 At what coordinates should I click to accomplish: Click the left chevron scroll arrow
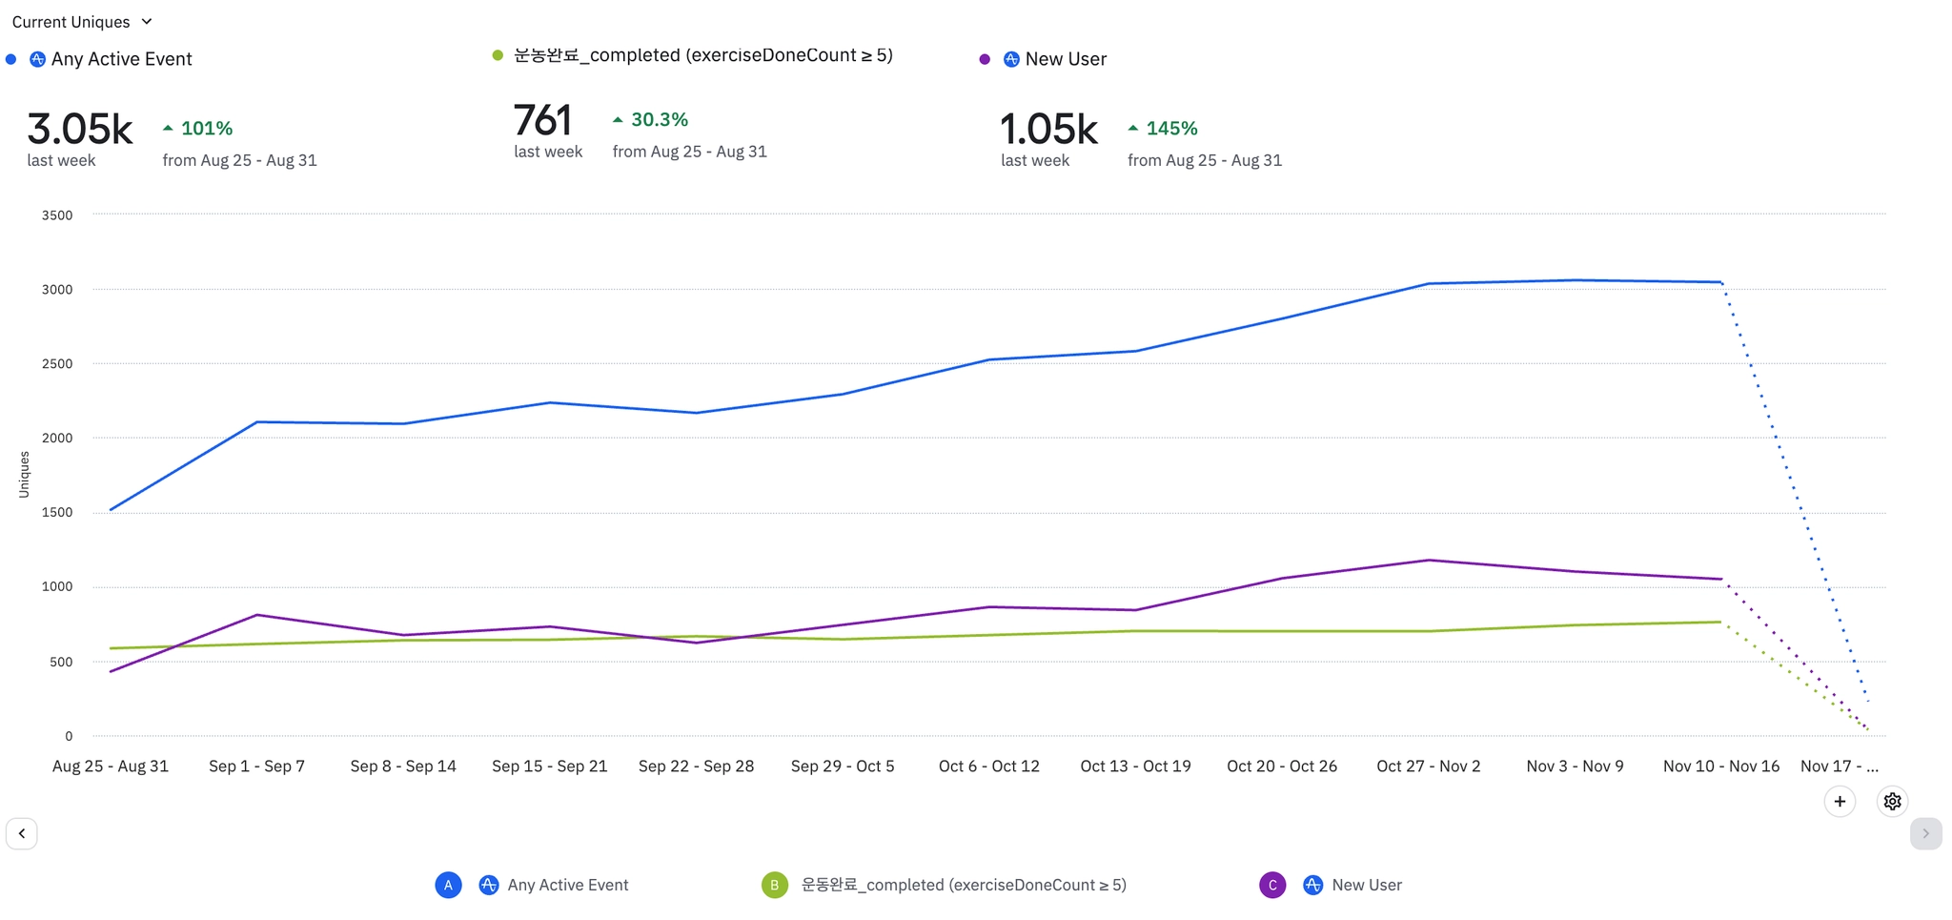(x=22, y=833)
